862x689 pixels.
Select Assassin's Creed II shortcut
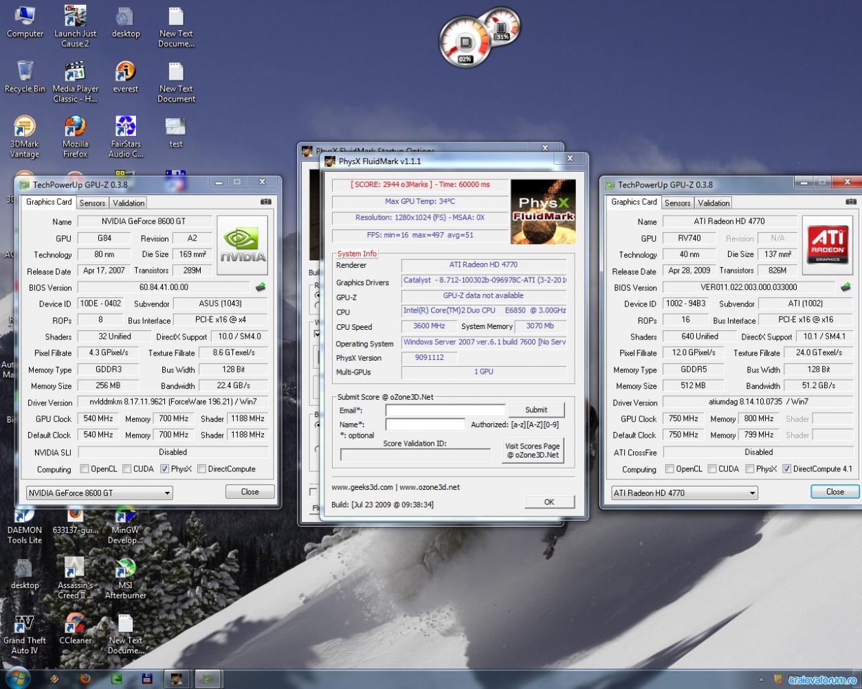(75, 578)
